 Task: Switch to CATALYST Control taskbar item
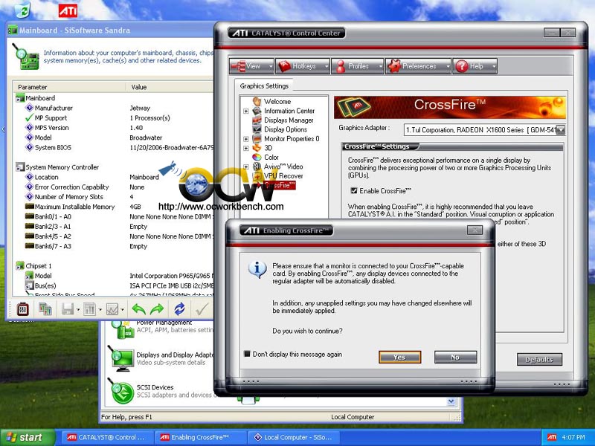[x=107, y=437]
